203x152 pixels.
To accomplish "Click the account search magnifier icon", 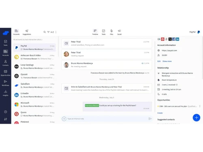I will coord(44,32).
